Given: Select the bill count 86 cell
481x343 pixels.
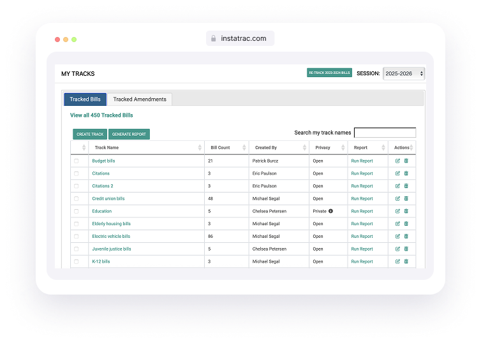Looking at the screenshot, I should click(226, 237).
